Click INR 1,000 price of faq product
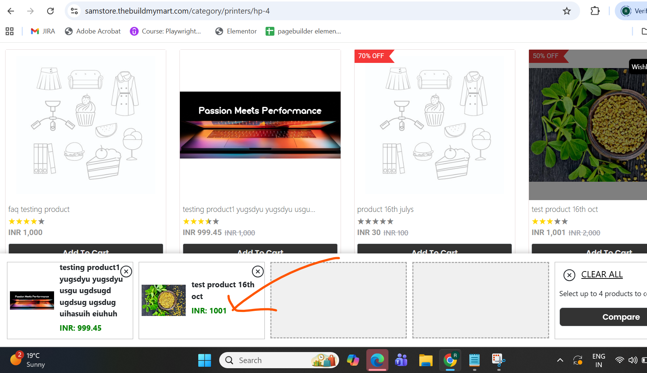This screenshot has height=373, width=647. point(25,232)
